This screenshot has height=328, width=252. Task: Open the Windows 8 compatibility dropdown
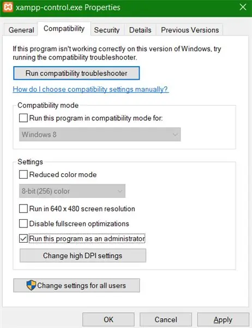click(x=100, y=134)
